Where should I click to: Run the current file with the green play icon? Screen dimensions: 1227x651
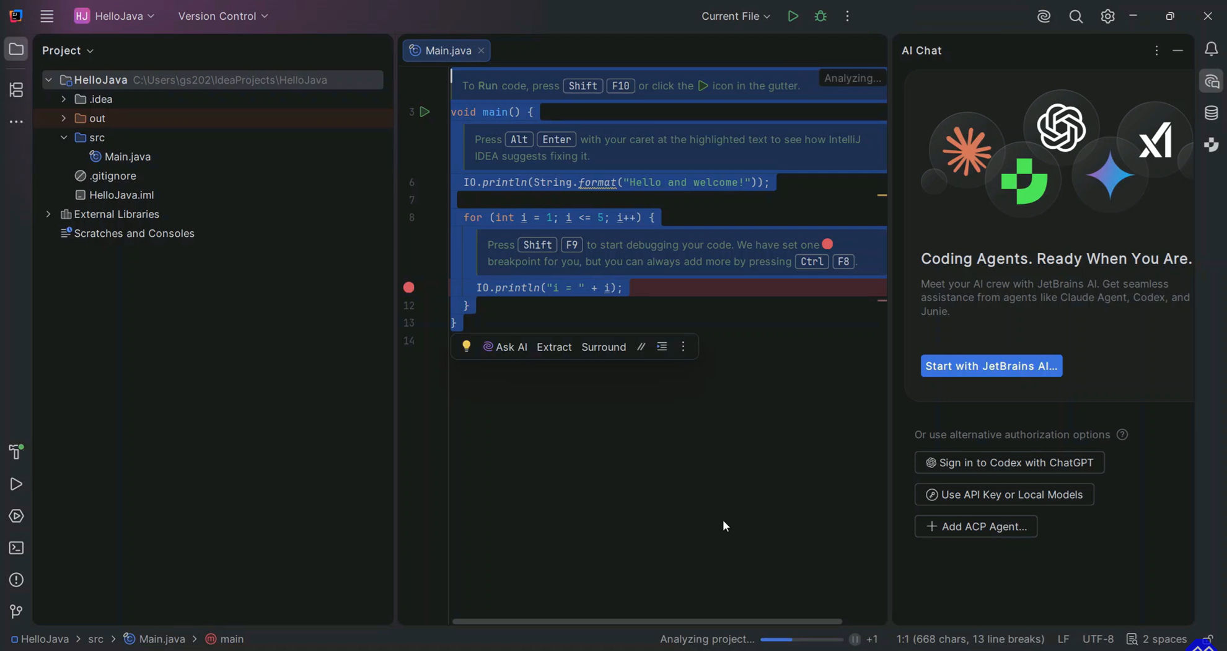[x=793, y=16]
